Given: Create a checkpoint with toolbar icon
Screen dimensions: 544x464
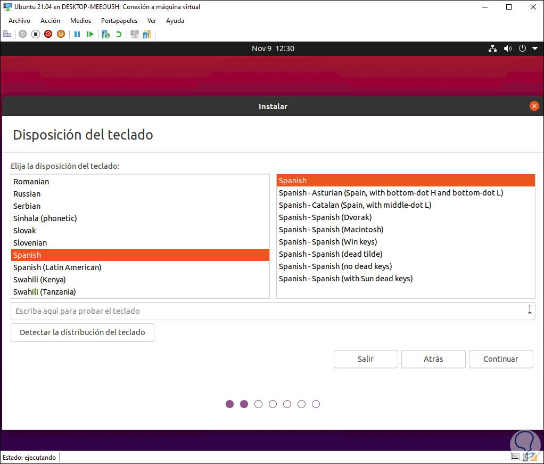Looking at the screenshot, I should [106, 34].
